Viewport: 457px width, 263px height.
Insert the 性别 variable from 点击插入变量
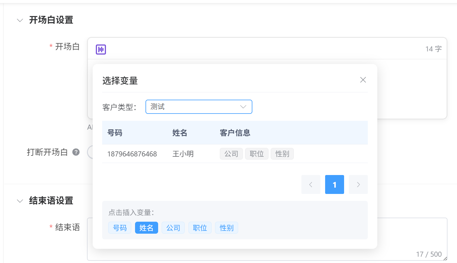tap(226, 228)
